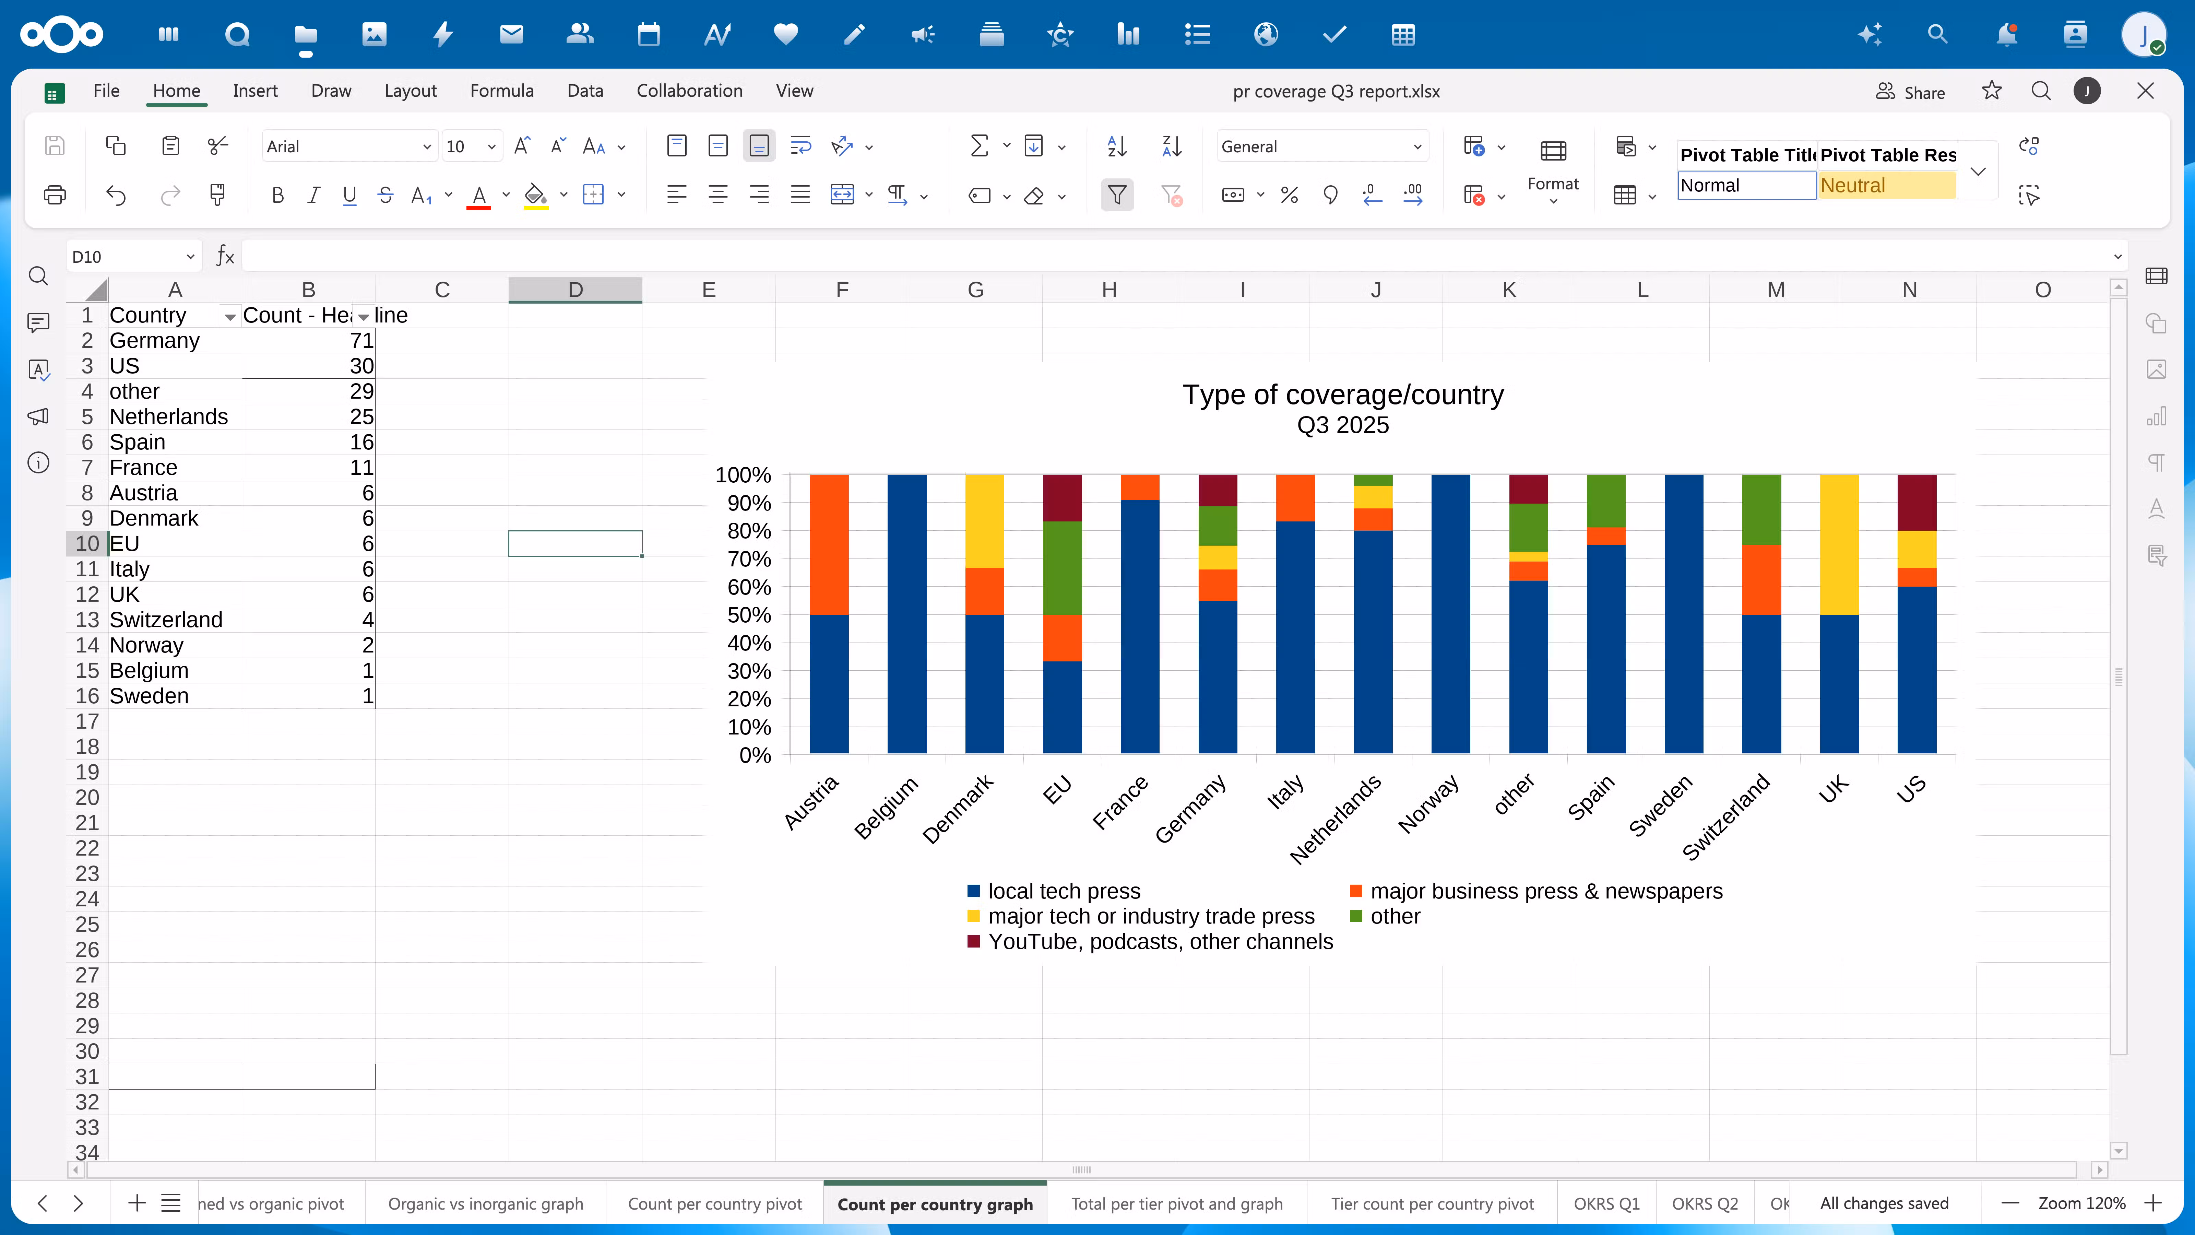Open pivot table settings in right sidebar
The height and width of the screenshot is (1235, 2195).
click(2157, 556)
